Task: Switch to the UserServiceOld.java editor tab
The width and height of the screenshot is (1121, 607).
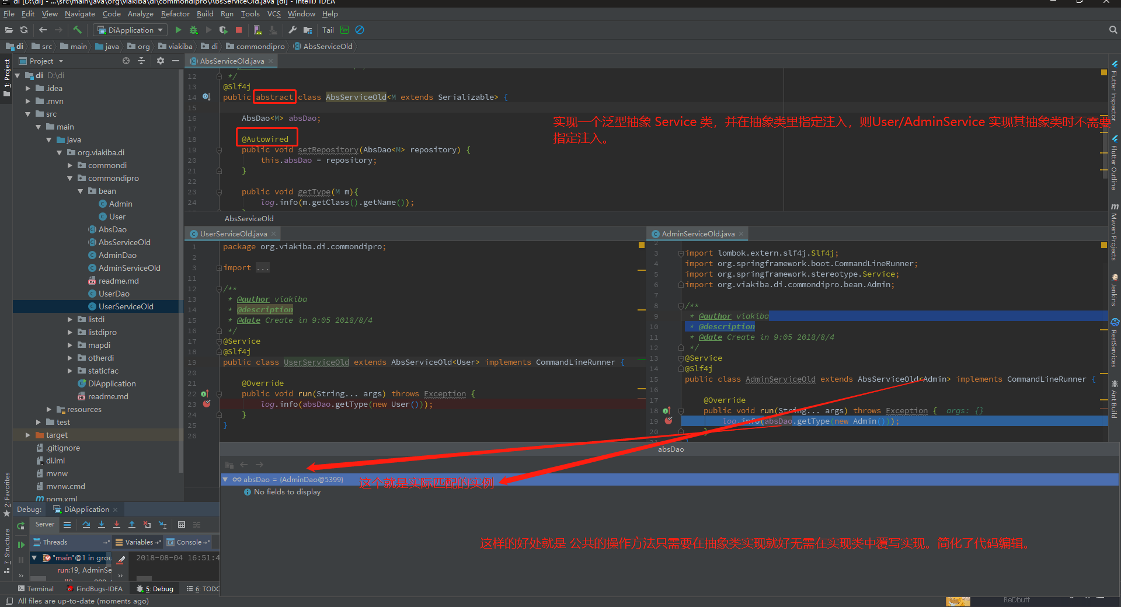Action: click(x=233, y=233)
